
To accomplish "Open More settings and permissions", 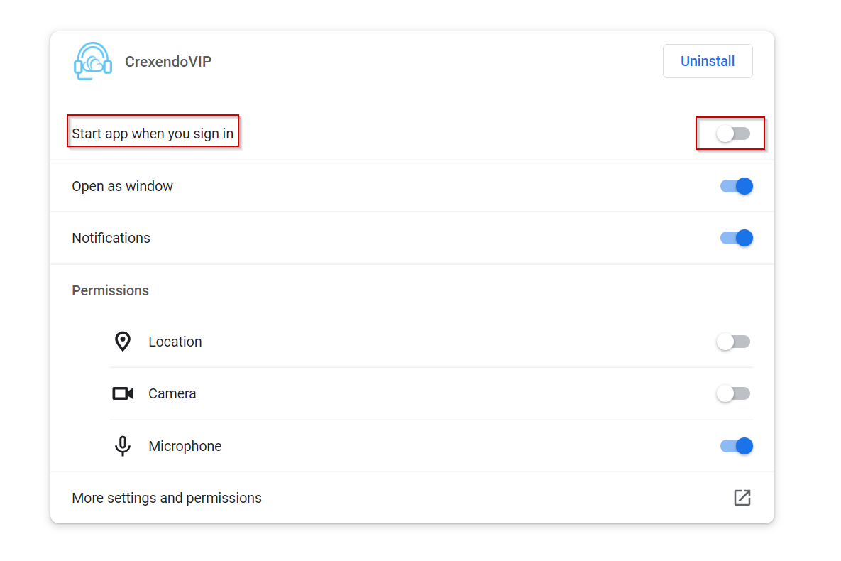I will [412, 498].
